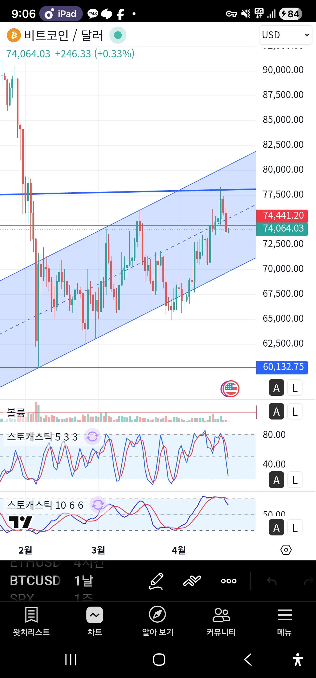This screenshot has width=316, height=678.
Task: Toggle log scale L in Stochastic 5 3 3 pane
Action: coord(295,480)
